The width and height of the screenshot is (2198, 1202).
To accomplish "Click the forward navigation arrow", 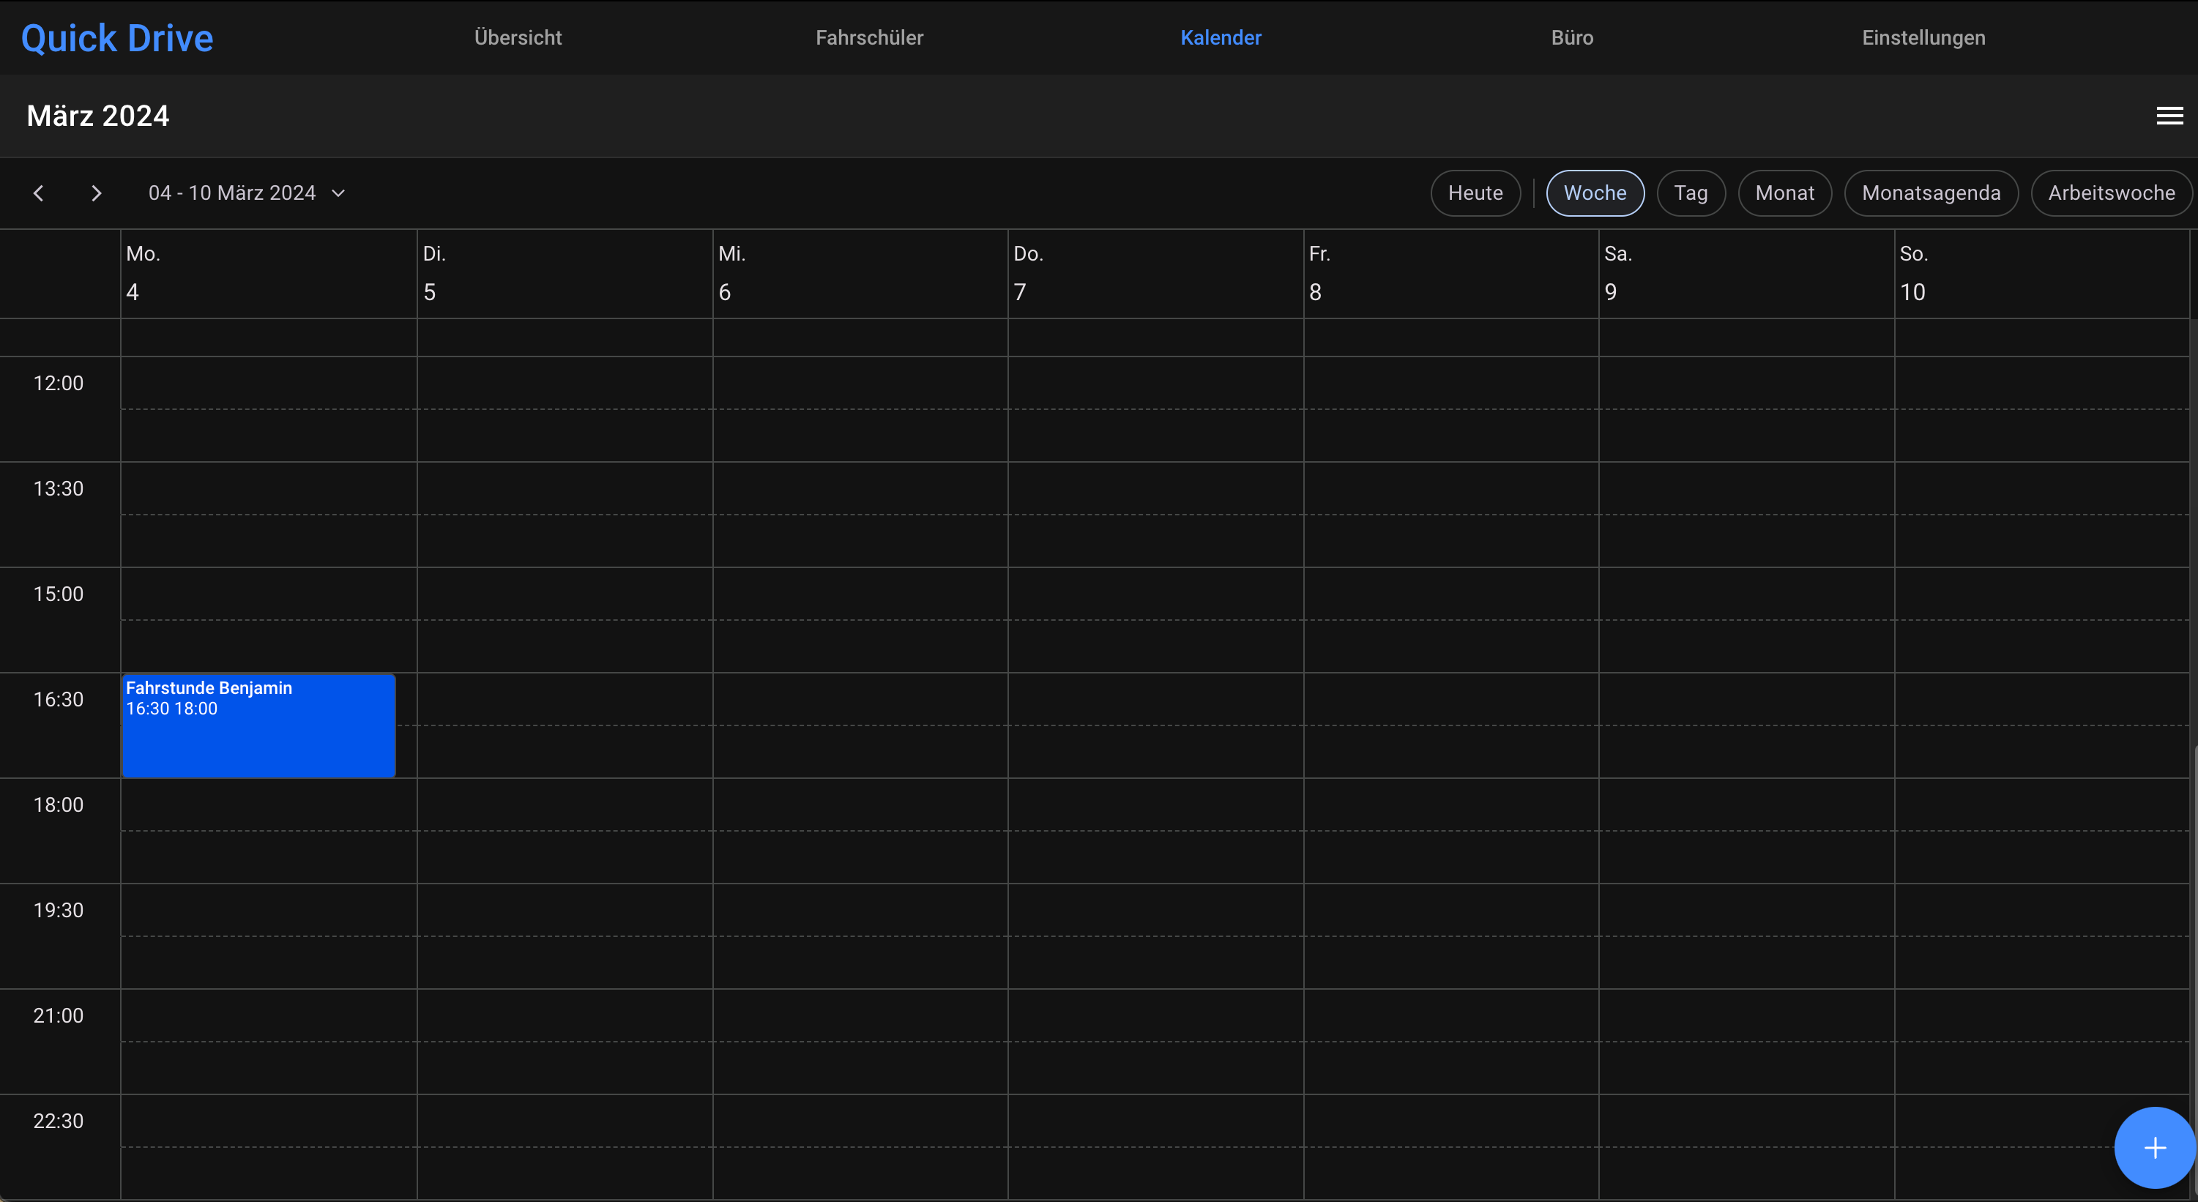I will point(96,193).
